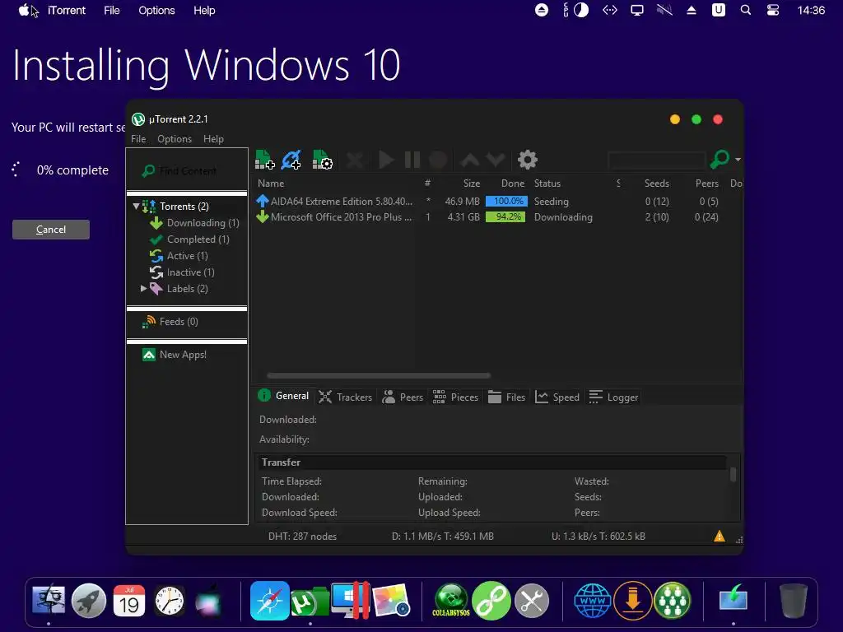Click Cancel in Windows 10 installer
Viewport: 843px width, 632px height.
(x=51, y=230)
